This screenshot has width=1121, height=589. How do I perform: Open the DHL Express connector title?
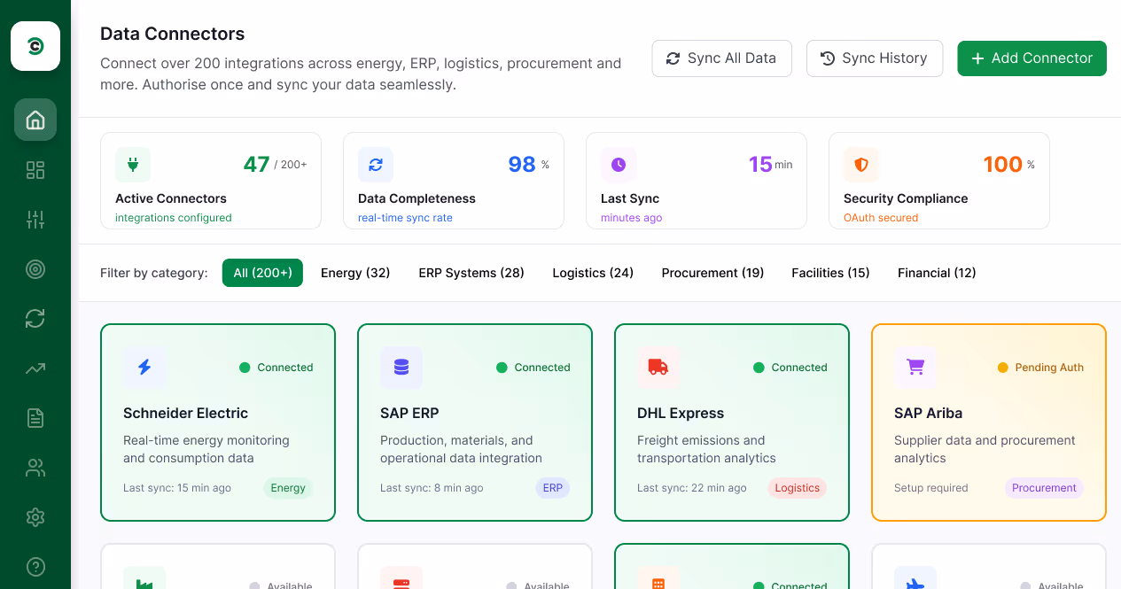(681, 413)
